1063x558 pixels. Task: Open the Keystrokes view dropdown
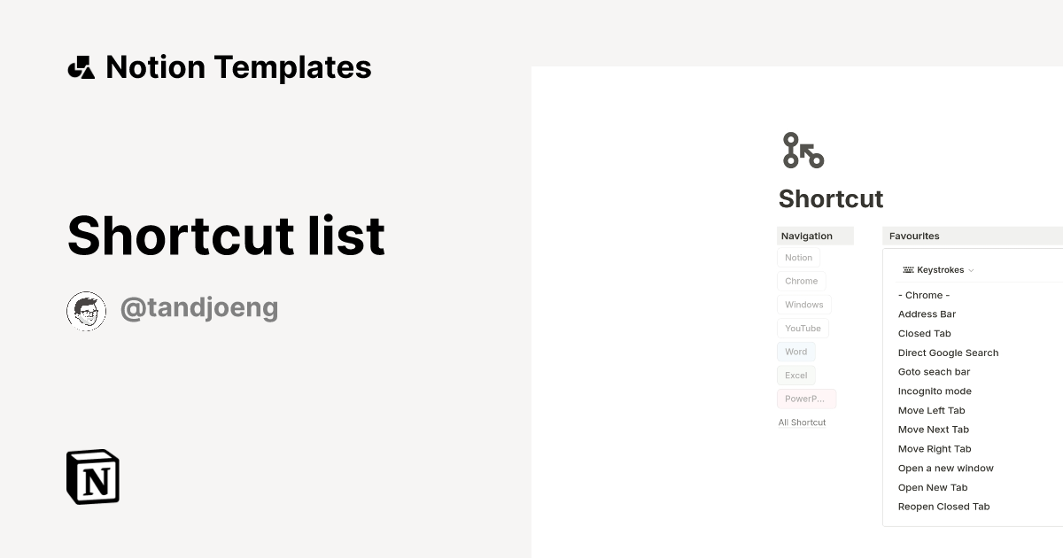pyautogui.click(x=939, y=269)
